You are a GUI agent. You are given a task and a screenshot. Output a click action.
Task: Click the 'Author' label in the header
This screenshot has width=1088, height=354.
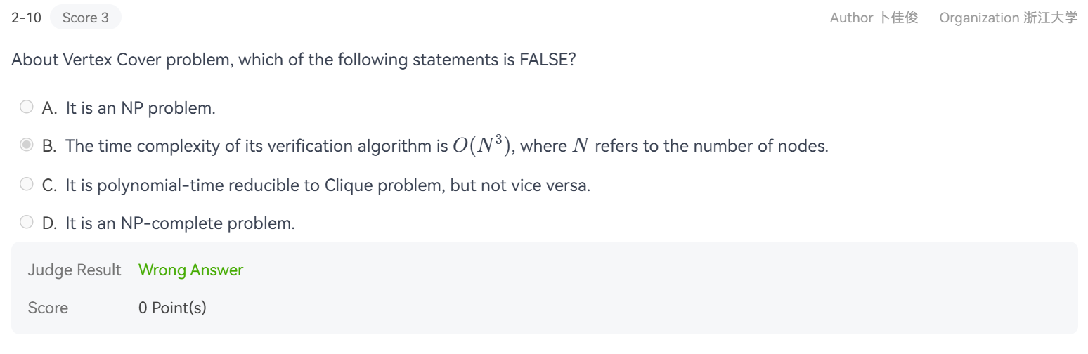pyautogui.click(x=851, y=18)
